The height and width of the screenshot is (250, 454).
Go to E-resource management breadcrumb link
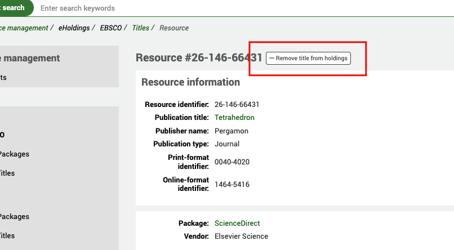(24, 28)
